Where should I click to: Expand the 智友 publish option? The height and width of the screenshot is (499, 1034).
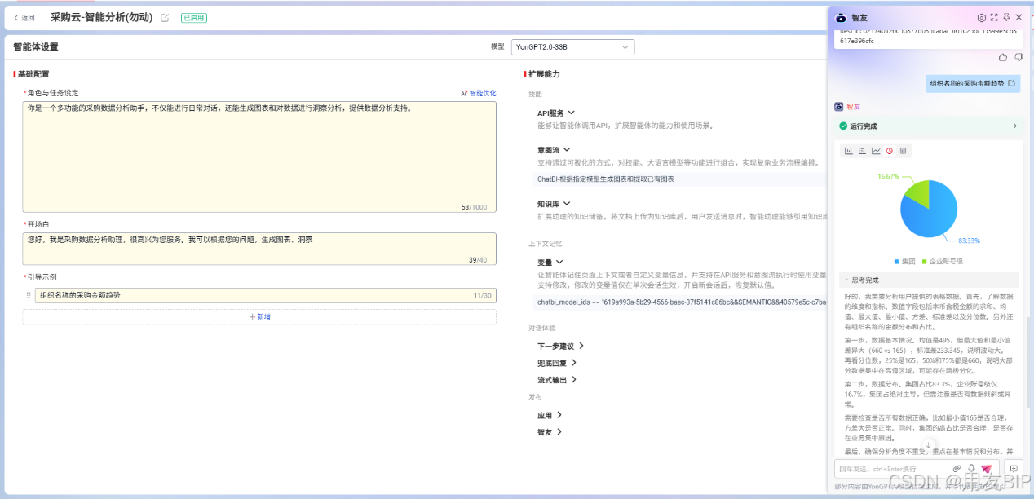pyautogui.click(x=559, y=432)
